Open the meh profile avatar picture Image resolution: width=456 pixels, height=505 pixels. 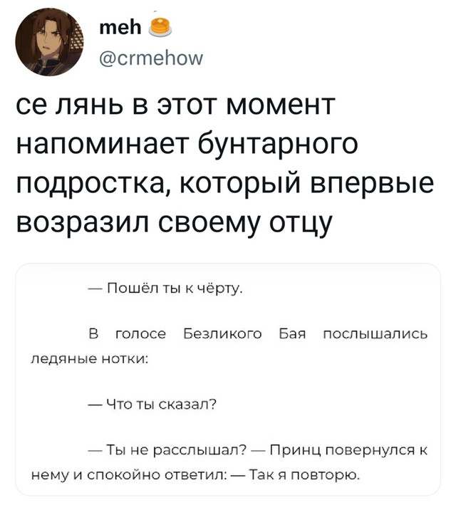49,42
